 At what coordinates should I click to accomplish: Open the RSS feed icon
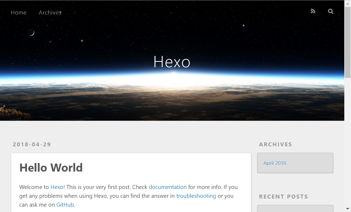pos(313,11)
